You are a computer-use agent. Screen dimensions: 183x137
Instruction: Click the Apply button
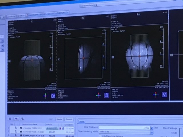pyautogui.click(x=59, y=119)
